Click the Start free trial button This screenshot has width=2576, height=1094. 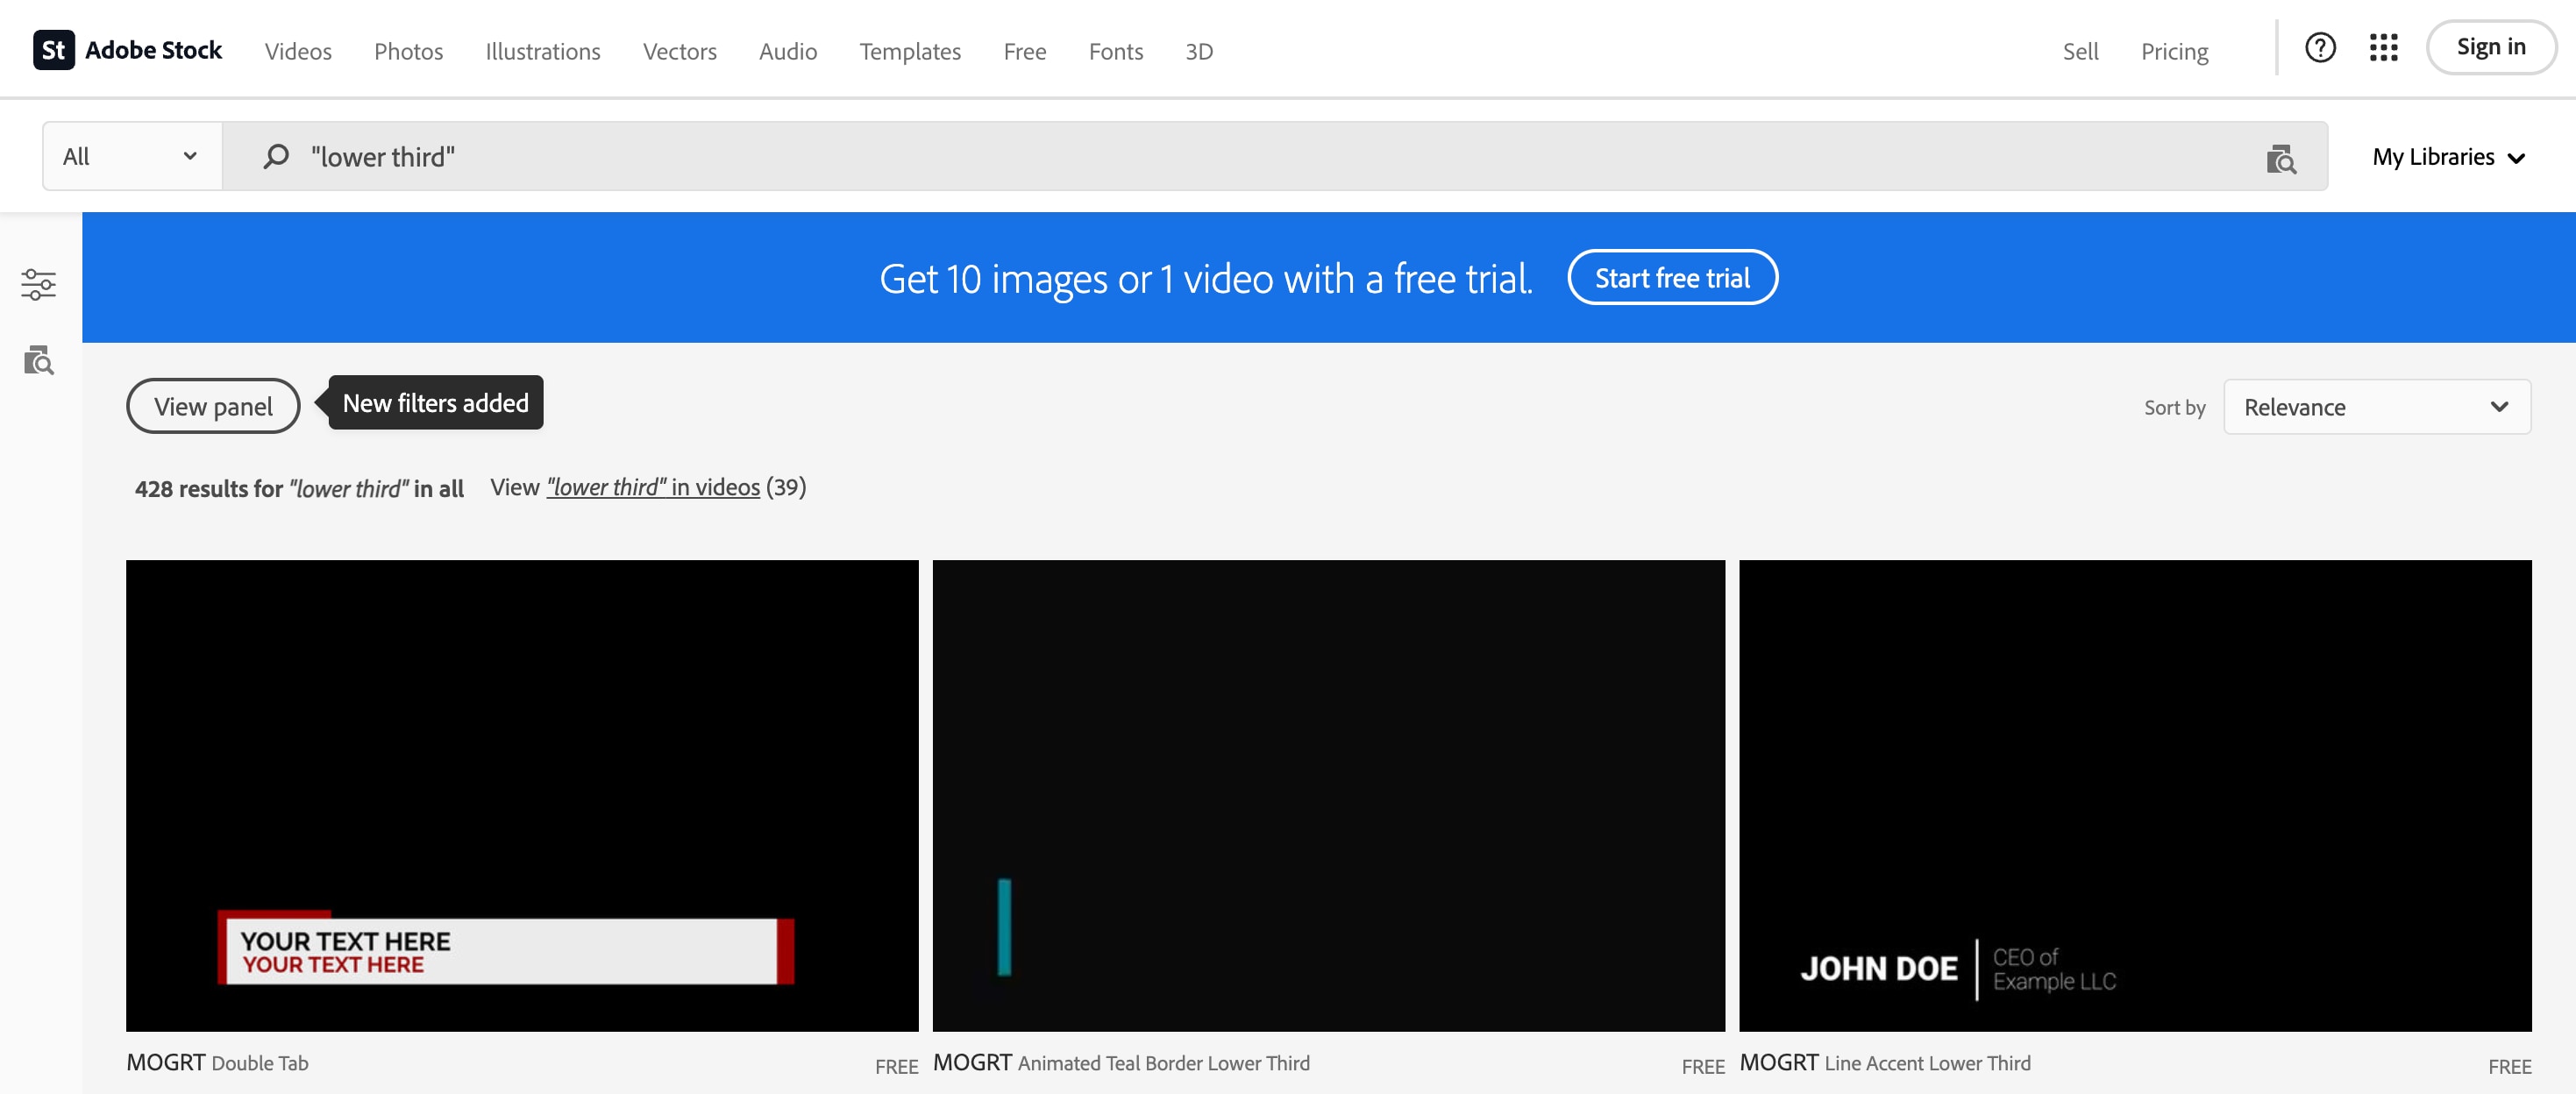click(1671, 278)
